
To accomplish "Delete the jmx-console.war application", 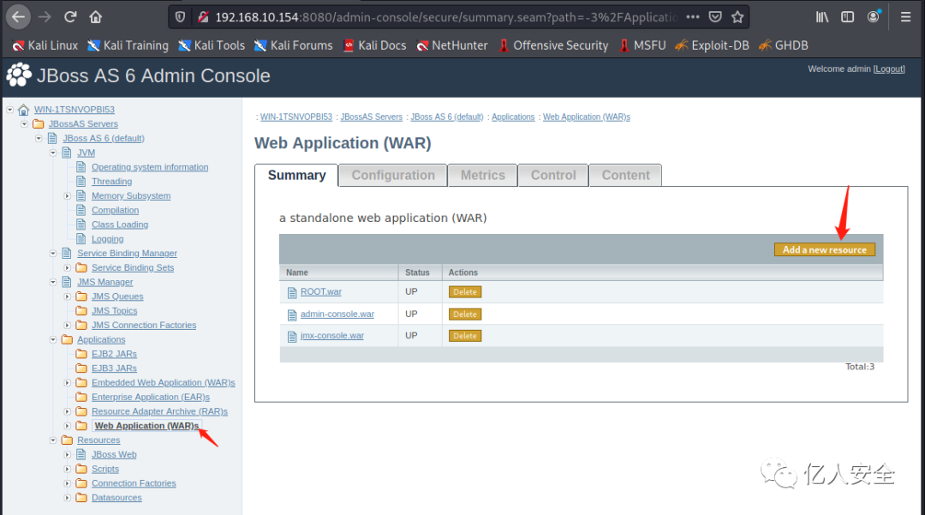I will (465, 336).
